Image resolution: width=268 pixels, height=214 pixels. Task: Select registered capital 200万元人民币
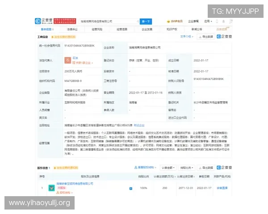click(x=73, y=71)
